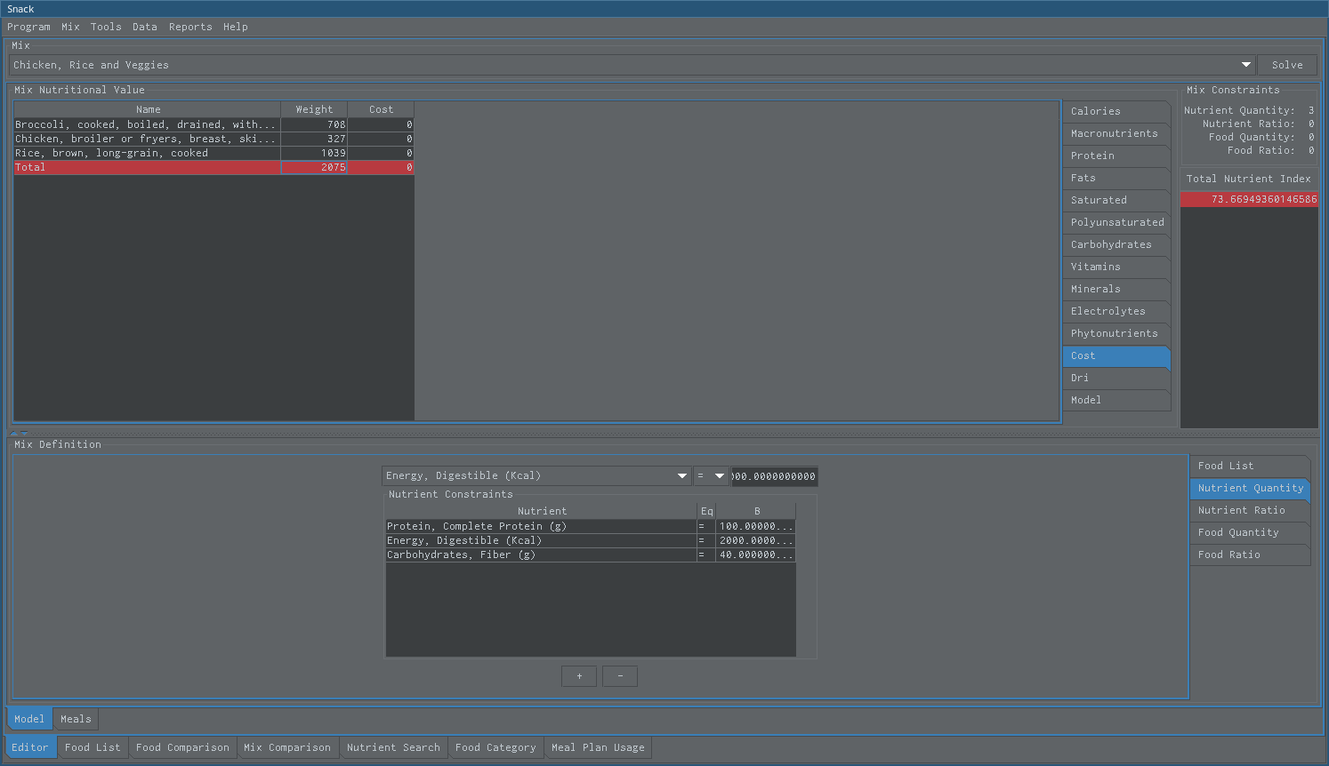
Task: Select the Phytonutrients tab
Action: point(1116,333)
